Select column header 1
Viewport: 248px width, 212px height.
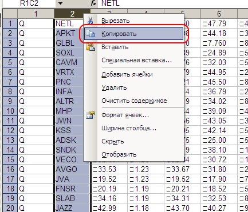click(36, 14)
